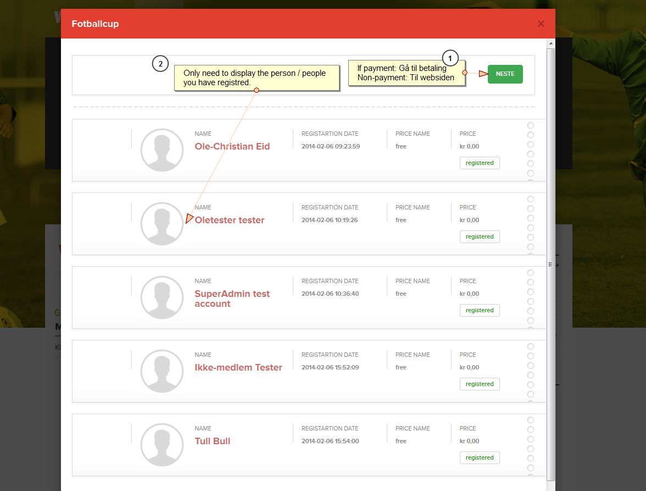Screen dimensions: 646x491
Task: Click registration date 2014-02-06 15:52:09
Action: point(330,367)
